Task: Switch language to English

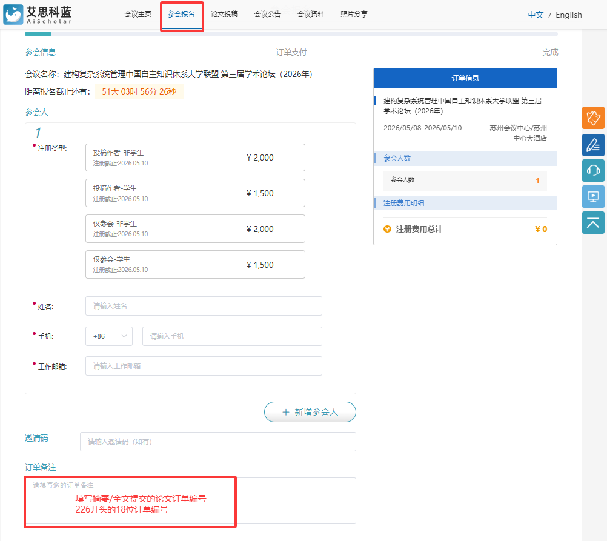Action: point(568,15)
